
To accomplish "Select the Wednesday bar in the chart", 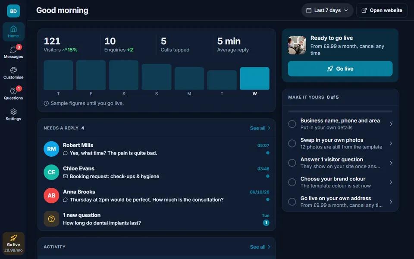I will [254, 78].
